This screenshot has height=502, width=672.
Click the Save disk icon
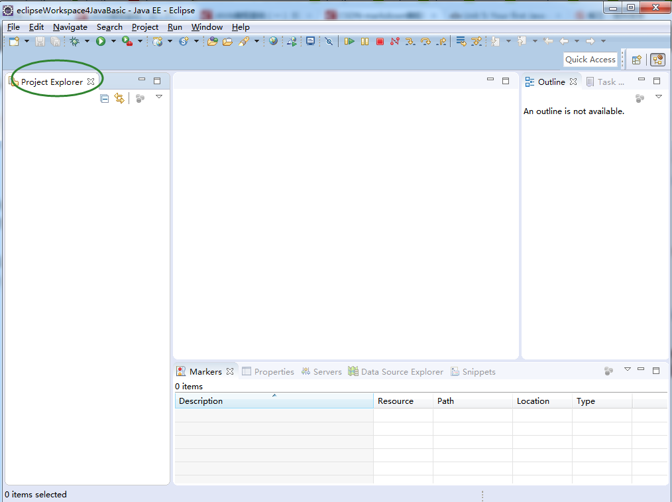coord(40,41)
